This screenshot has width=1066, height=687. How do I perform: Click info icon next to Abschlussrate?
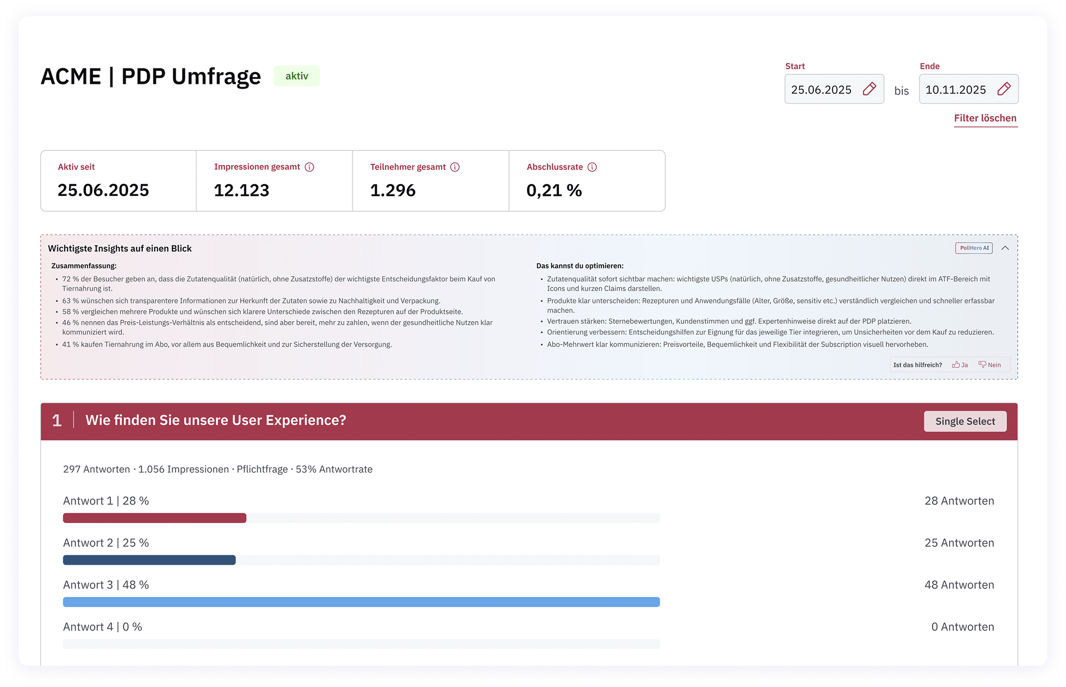click(592, 167)
